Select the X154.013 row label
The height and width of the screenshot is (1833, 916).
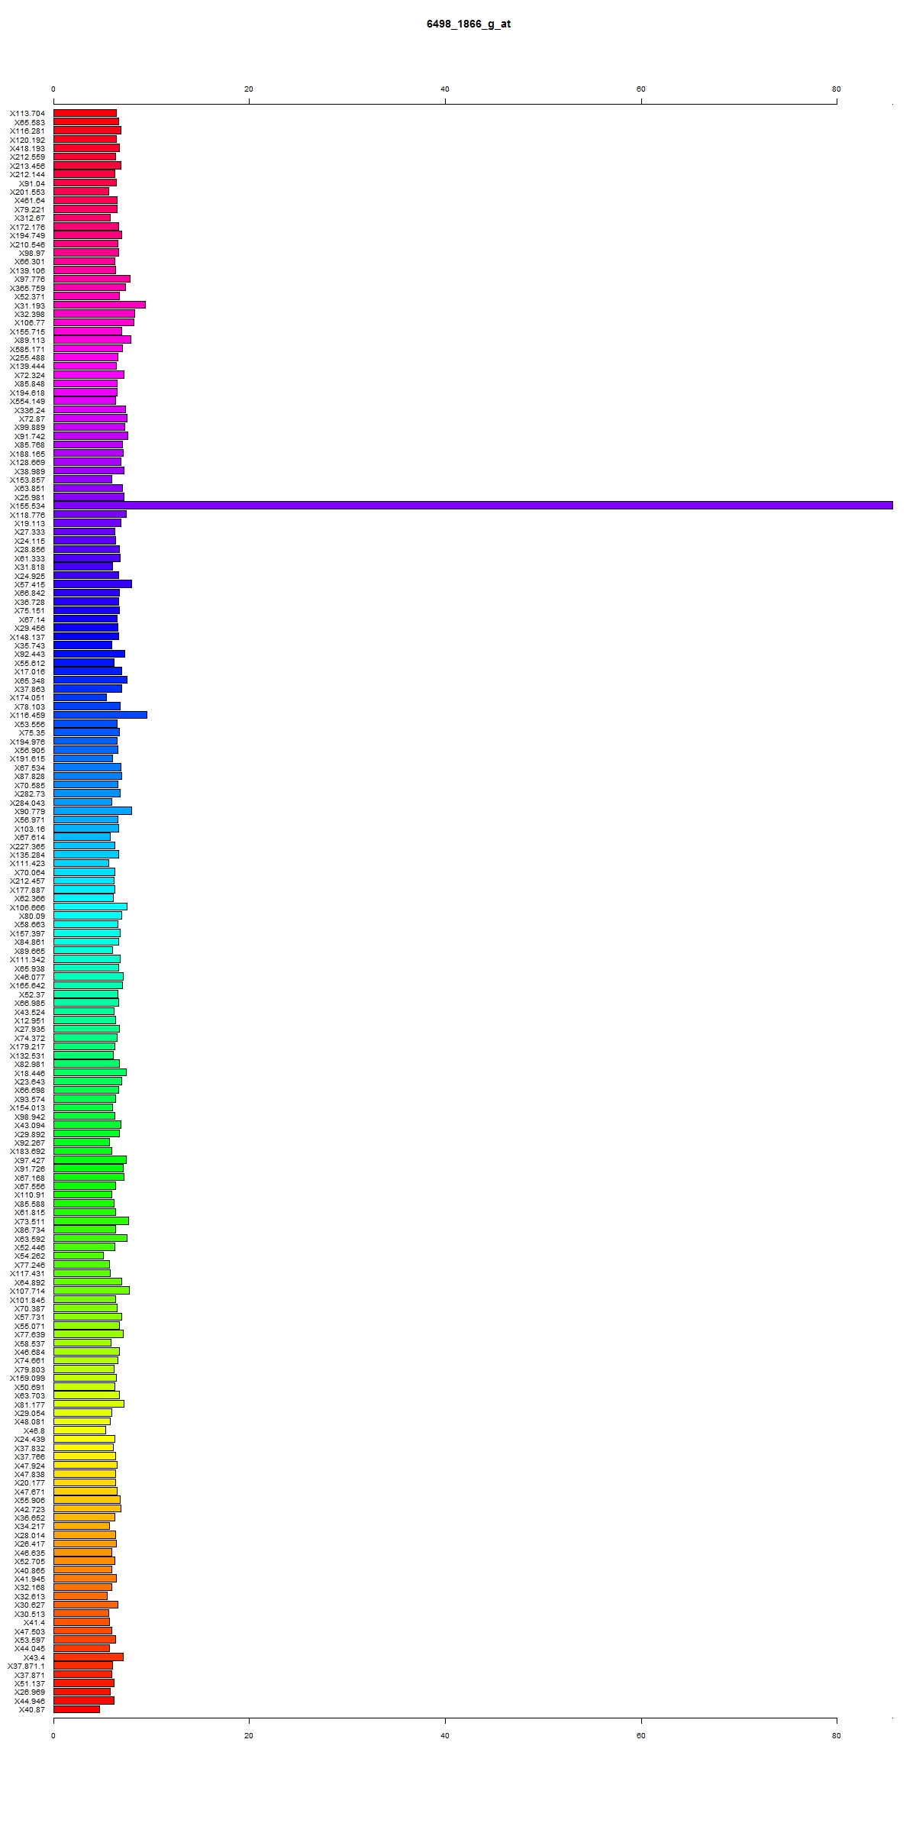27,1107
